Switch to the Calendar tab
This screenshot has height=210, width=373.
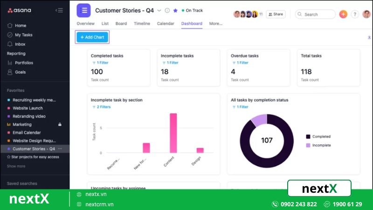(166, 24)
